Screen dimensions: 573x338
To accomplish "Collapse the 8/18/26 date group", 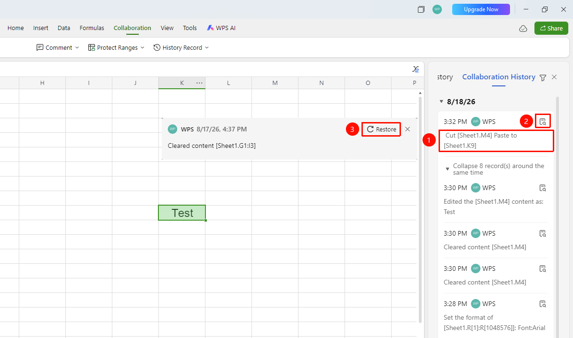I will click(x=441, y=101).
